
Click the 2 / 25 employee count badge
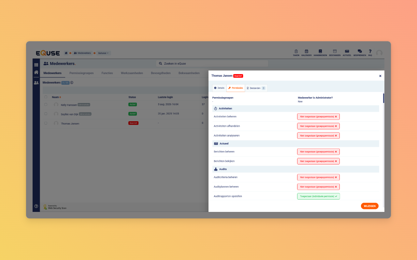click(x=65, y=83)
